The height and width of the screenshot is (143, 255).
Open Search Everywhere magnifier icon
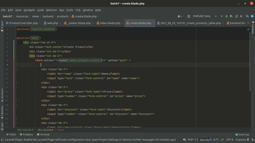coord(247,16)
